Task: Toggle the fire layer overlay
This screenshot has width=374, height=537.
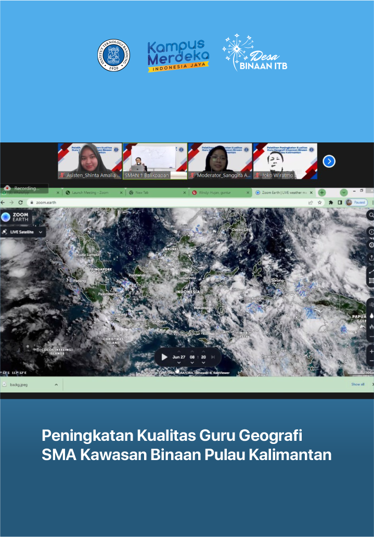Action: click(x=371, y=327)
